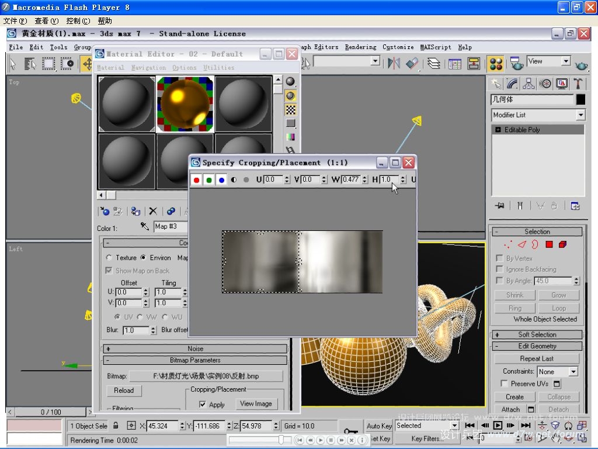The image size is (598, 449).
Task: Toggle the checkered background in Material Editor
Action: coord(290,109)
